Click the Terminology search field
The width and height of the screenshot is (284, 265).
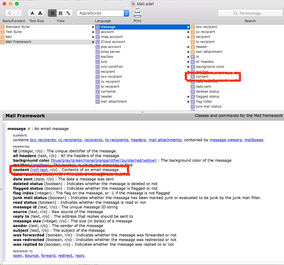point(250,13)
